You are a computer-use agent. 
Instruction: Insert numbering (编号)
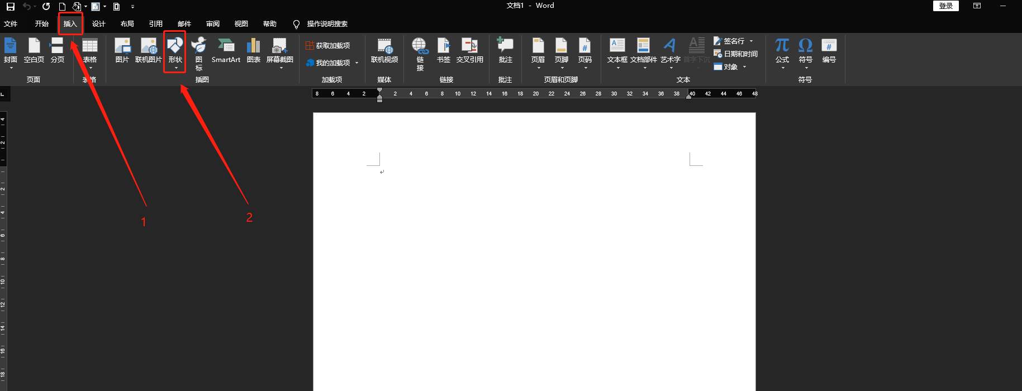pyautogui.click(x=829, y=50)
